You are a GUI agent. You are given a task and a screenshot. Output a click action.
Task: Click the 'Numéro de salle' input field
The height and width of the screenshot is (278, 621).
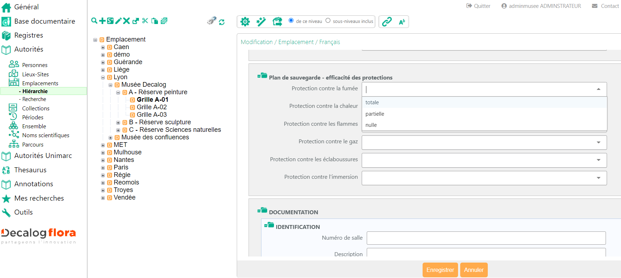pos(486,238)
